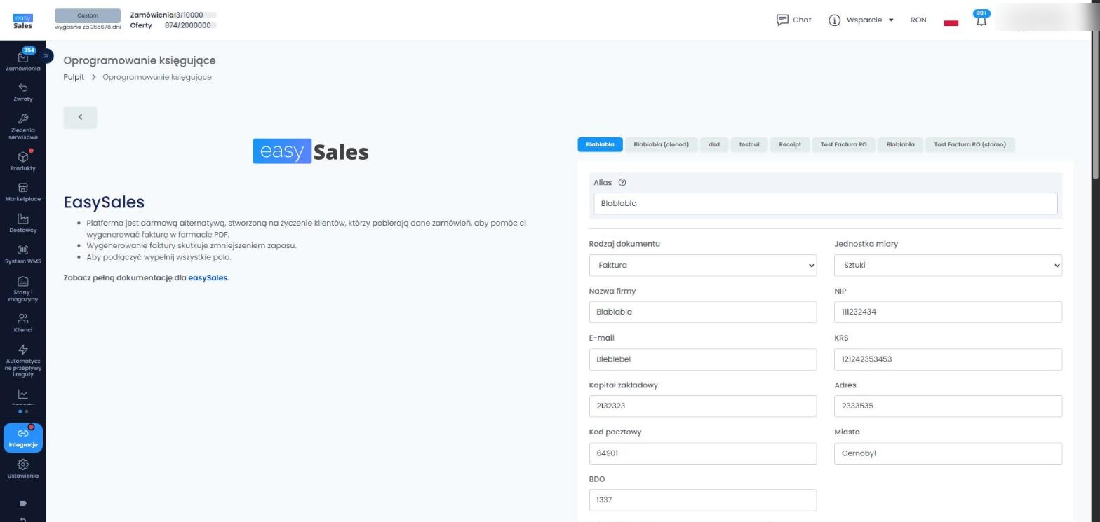
Task: Click the Custom plan badge
Action: click(88, 15)
